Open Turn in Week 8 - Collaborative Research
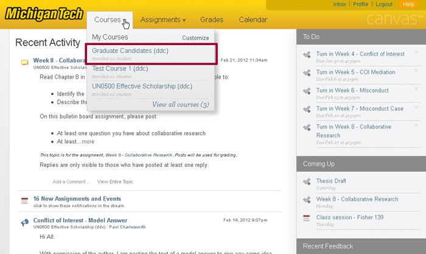The width and height of the screenshot is (426, 254). tap(354, 131)
